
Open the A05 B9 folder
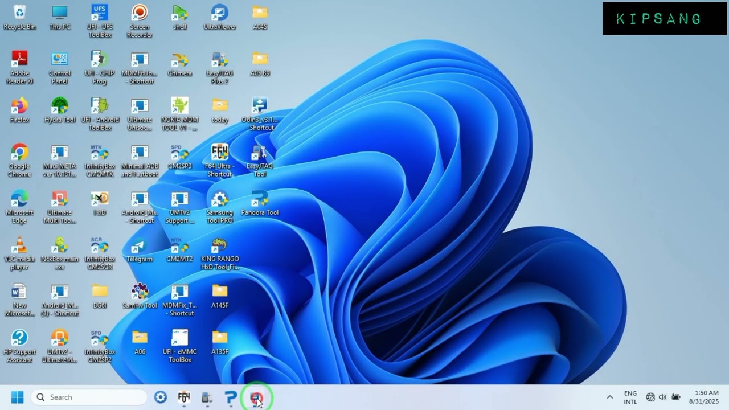tap(260, 64)
